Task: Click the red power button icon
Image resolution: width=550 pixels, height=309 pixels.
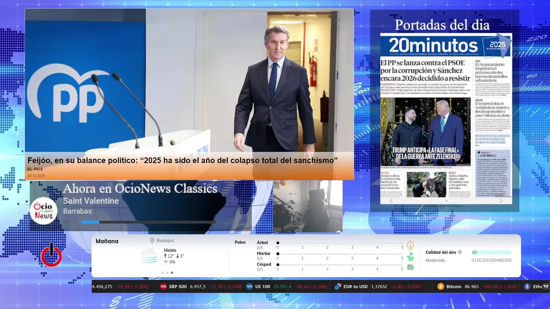Action: (x=52, y=256)
